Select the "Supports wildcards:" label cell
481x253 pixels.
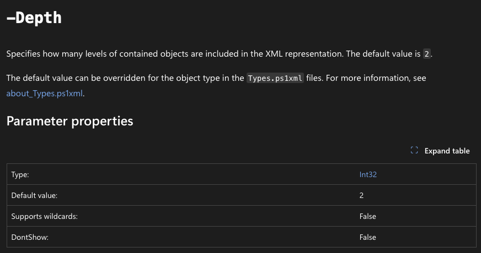tap(44, 216)
